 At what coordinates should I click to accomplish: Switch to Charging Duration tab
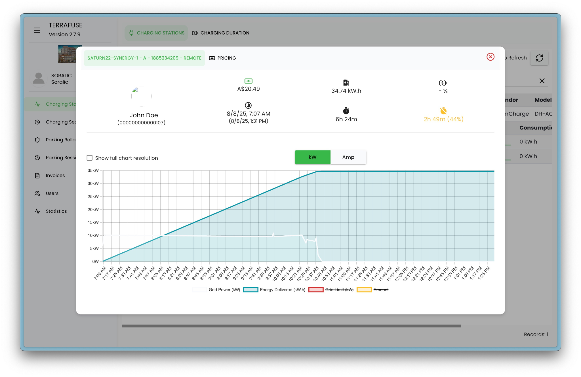[221, 33]
